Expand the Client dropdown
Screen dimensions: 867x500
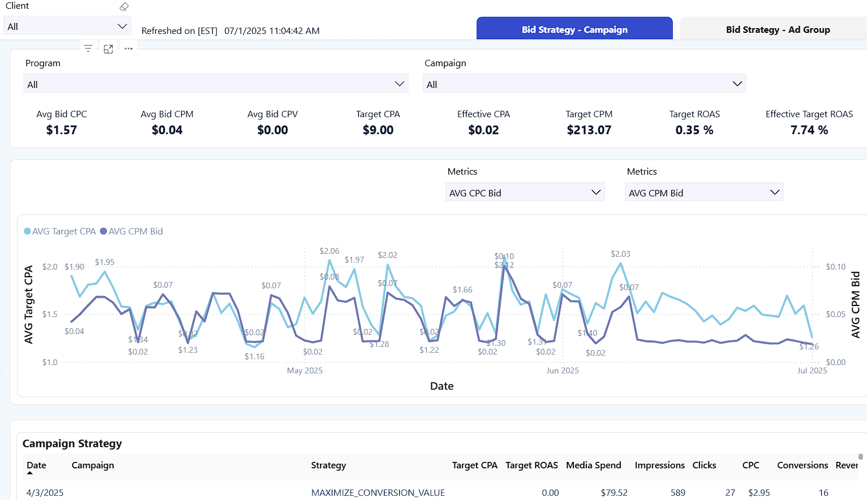tap(122, 26)
